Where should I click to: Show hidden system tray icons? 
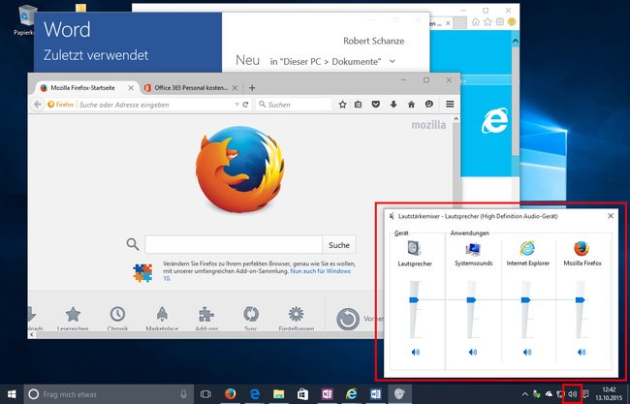point(524,394)
